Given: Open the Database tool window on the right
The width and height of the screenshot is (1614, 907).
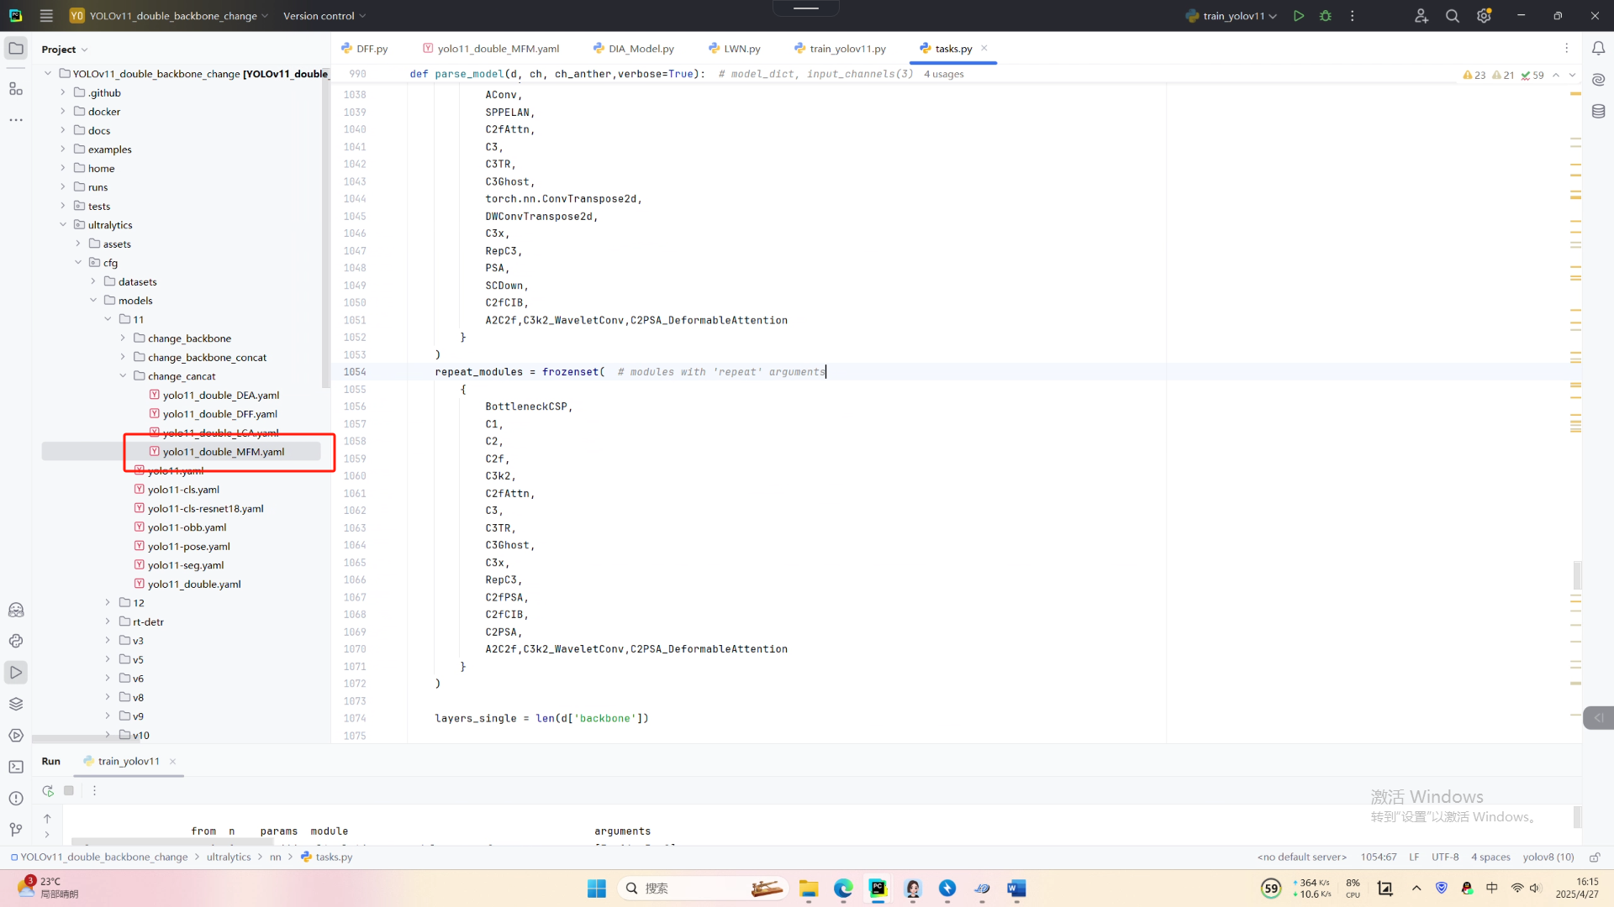Looking at the screenshot, I should (x=1598, y=111).
